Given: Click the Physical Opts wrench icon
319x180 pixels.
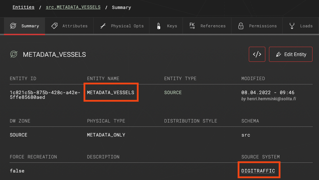Looking at the screenshot, I should click(103, 26).
